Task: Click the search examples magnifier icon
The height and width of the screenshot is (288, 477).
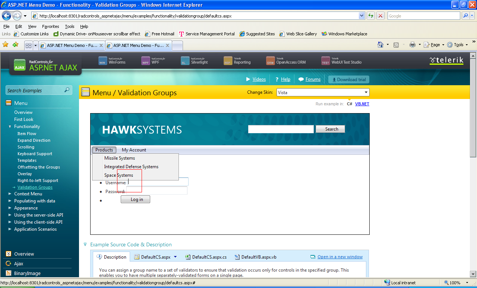Action: pyautogui.click(x=67, y=90)
